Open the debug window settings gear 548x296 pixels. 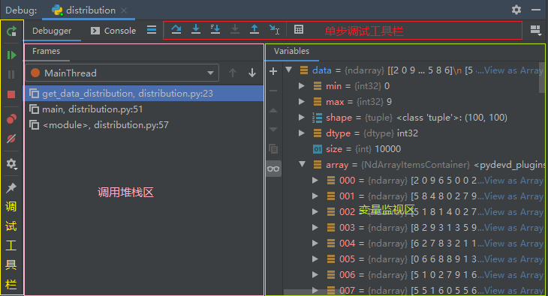point(516,10)
